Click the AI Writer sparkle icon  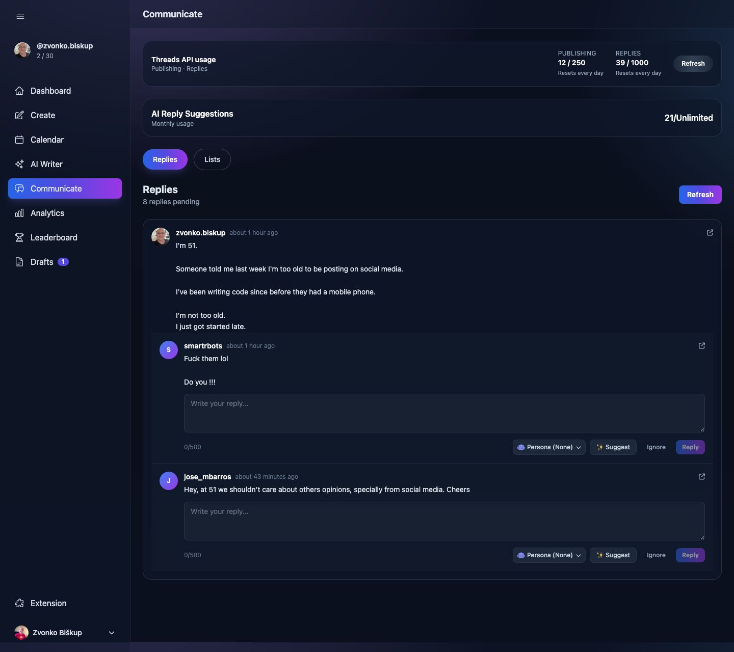[x=19, y=164]
